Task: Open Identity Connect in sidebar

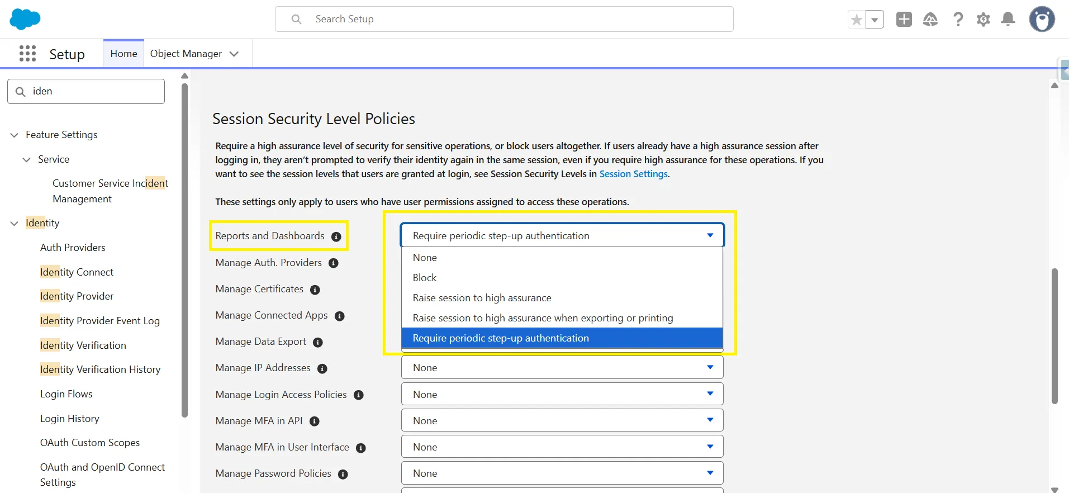Action: 77,272
